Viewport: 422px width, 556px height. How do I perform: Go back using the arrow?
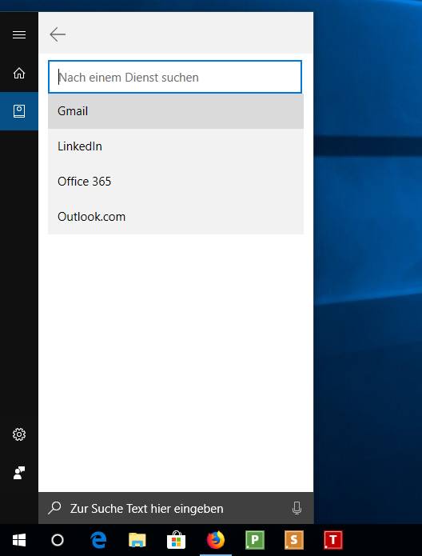tap(58, 34)
